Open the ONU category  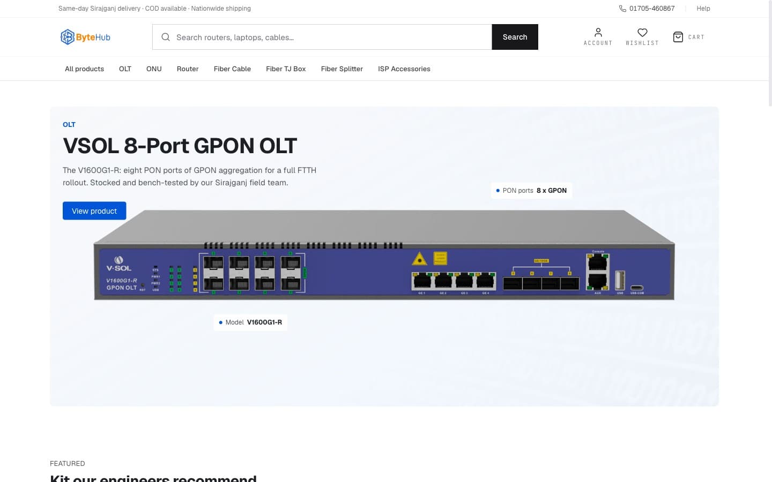pos(154,69)
